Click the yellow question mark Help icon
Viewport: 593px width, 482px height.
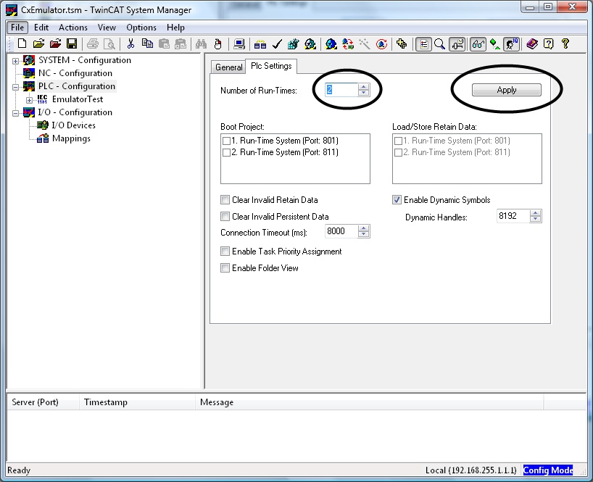coord(565,44)
